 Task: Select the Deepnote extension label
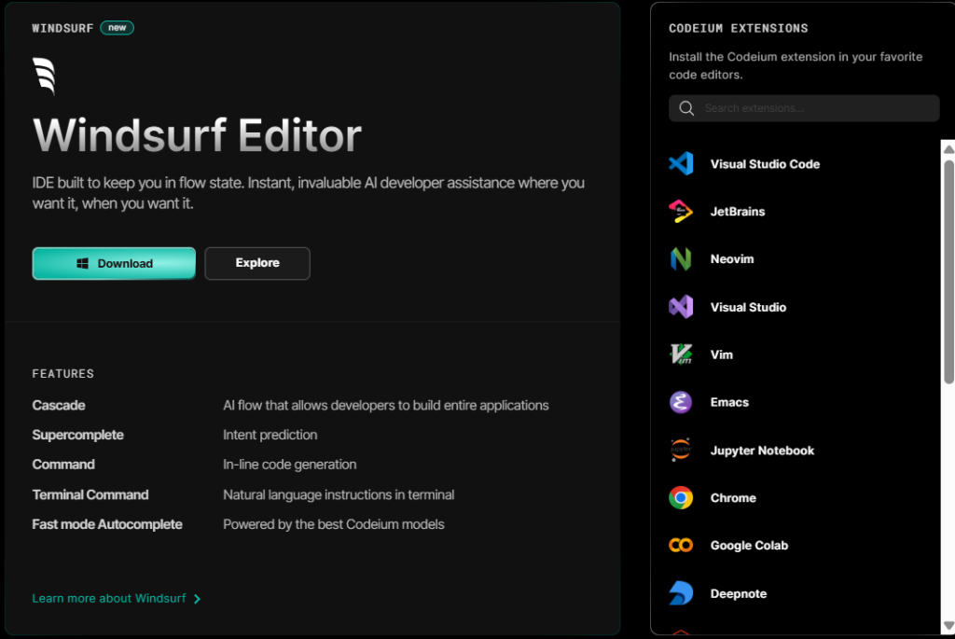(x=739, y=593)
